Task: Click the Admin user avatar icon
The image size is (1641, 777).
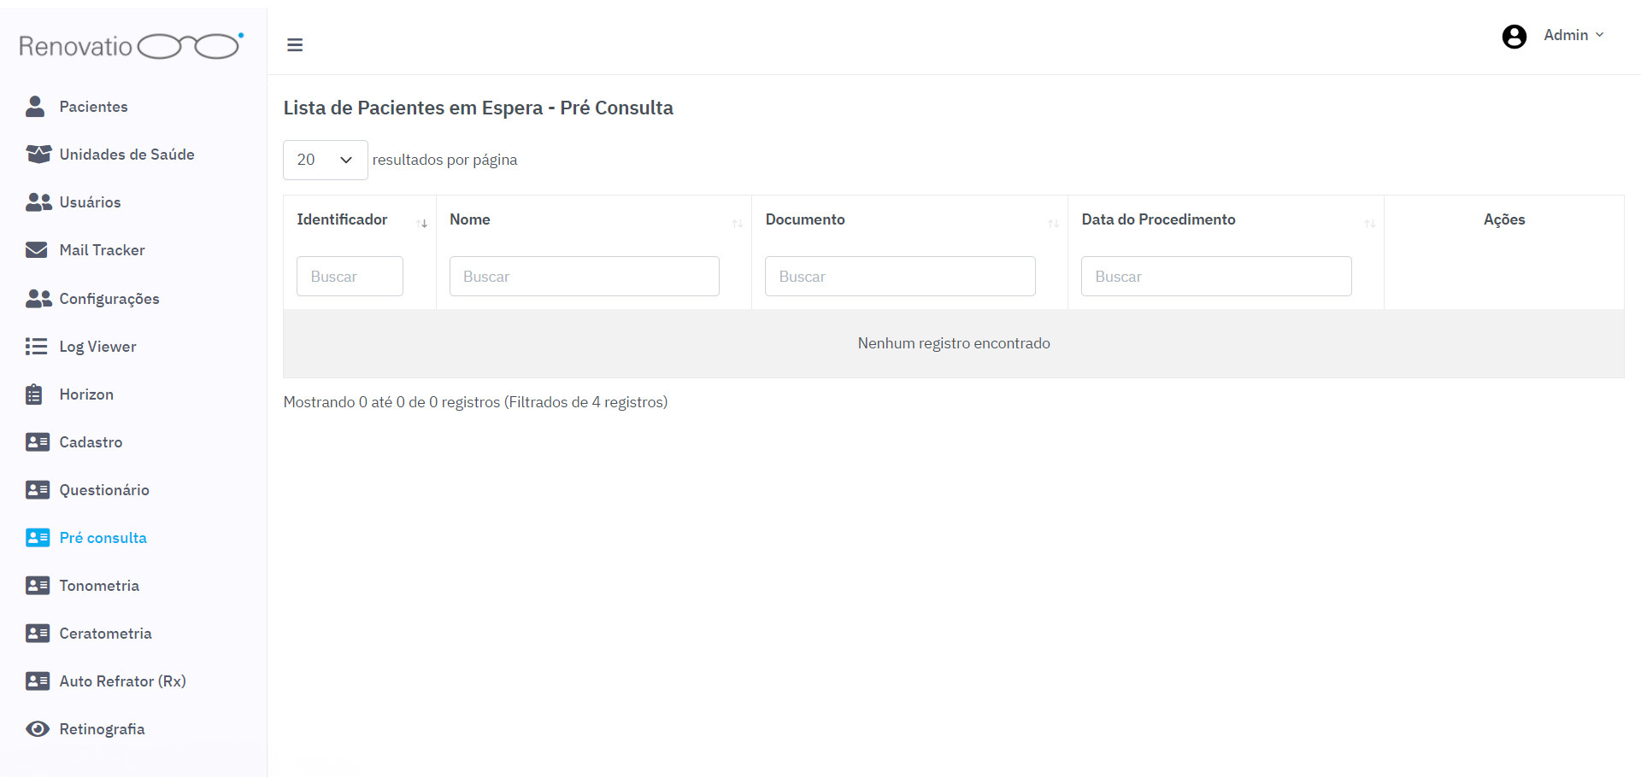Action: (x=1514, y=37)
